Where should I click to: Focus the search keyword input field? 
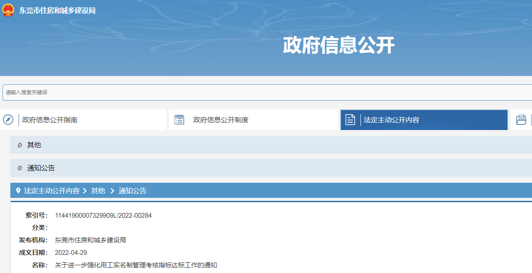(259, 92)
